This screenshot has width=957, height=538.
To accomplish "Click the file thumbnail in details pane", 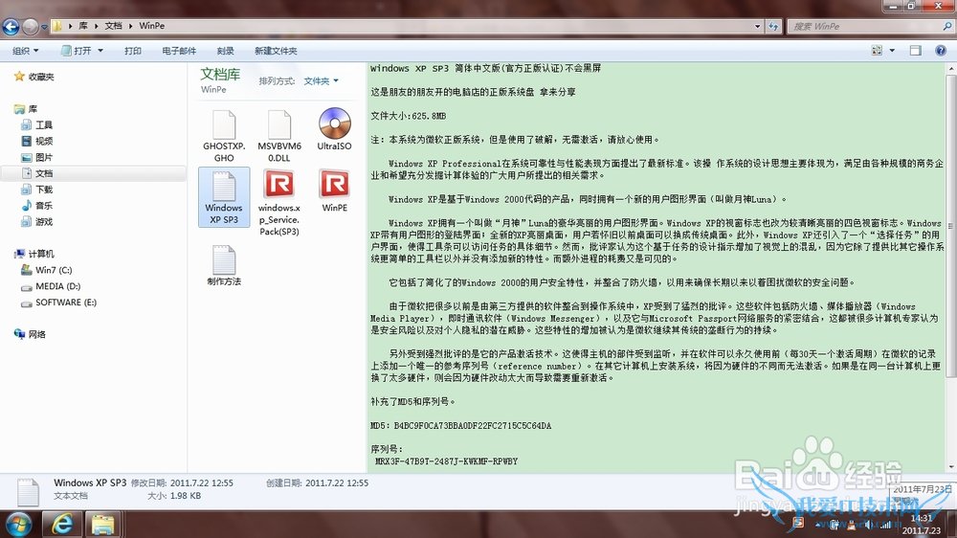I will (28, 492).
